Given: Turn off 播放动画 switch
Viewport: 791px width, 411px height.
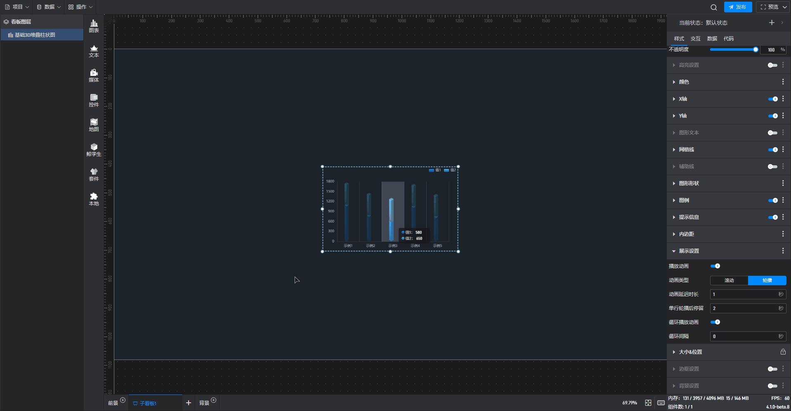Looking at the screenshot, I should coord(715,266).
